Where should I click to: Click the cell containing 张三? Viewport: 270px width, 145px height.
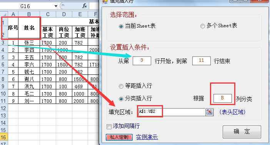29,43
